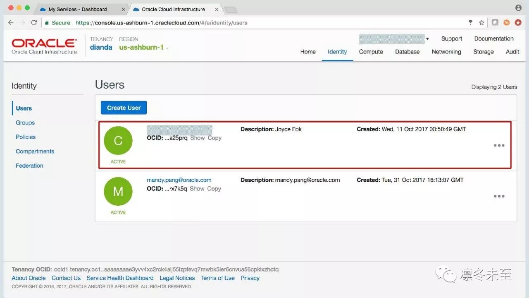Open the Service Health Dashboard link
Image resolution: width=529 pixels, height=298 pixels.
[120, 278]
